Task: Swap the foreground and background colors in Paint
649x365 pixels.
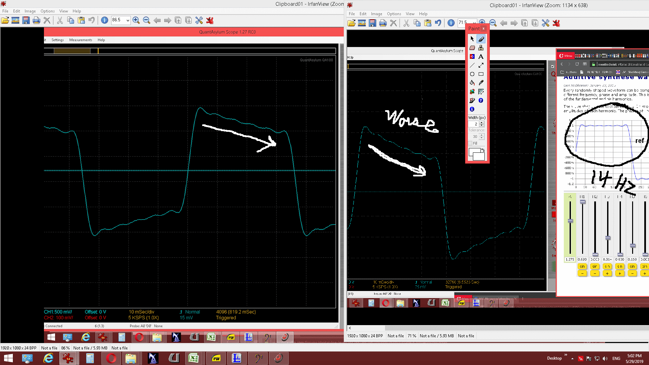Action: 483,150
